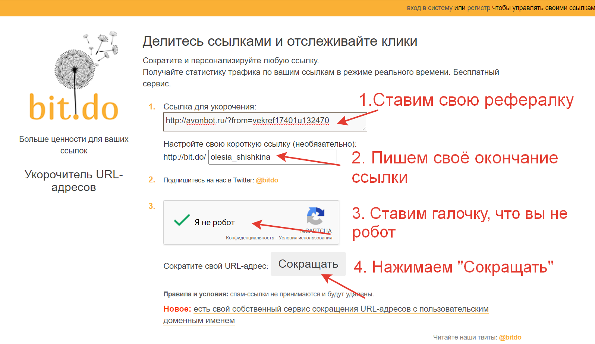
Task: Click the 'Сокращать' button
Action: pos(308,264)
